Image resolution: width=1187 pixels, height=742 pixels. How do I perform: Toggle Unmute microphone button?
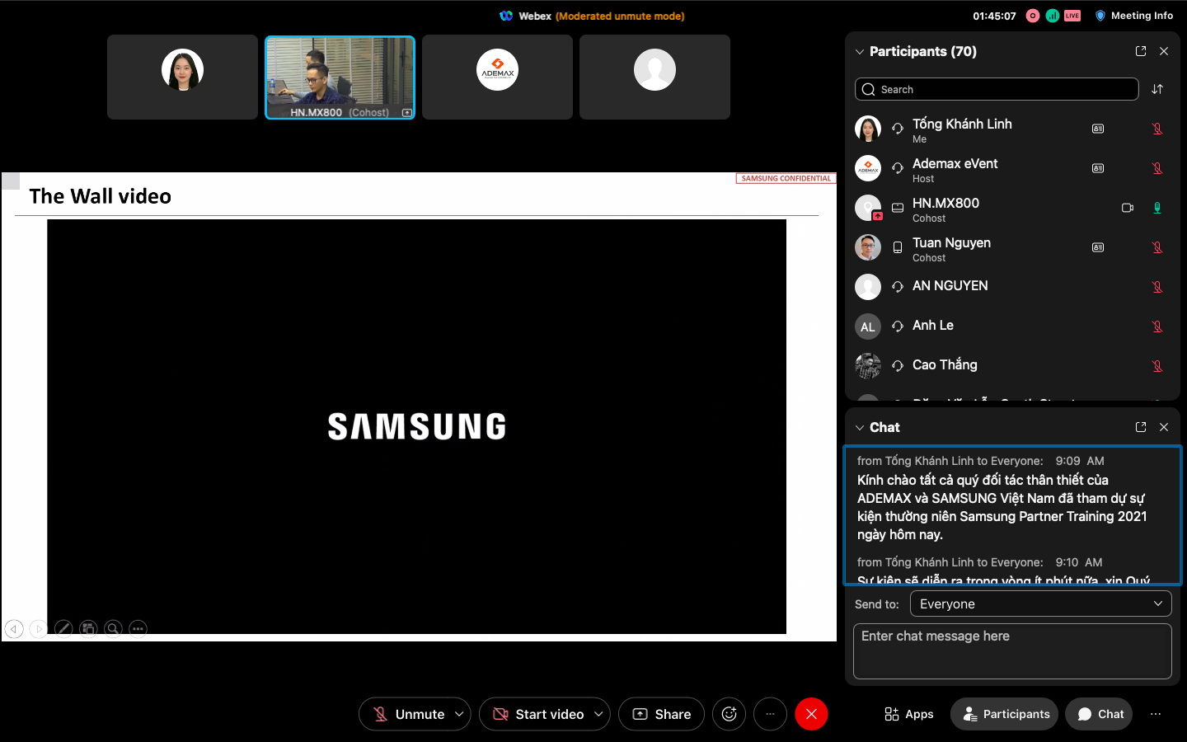(409, 714)
